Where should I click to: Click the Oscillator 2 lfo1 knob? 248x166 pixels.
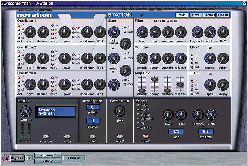tap(100, 59)
